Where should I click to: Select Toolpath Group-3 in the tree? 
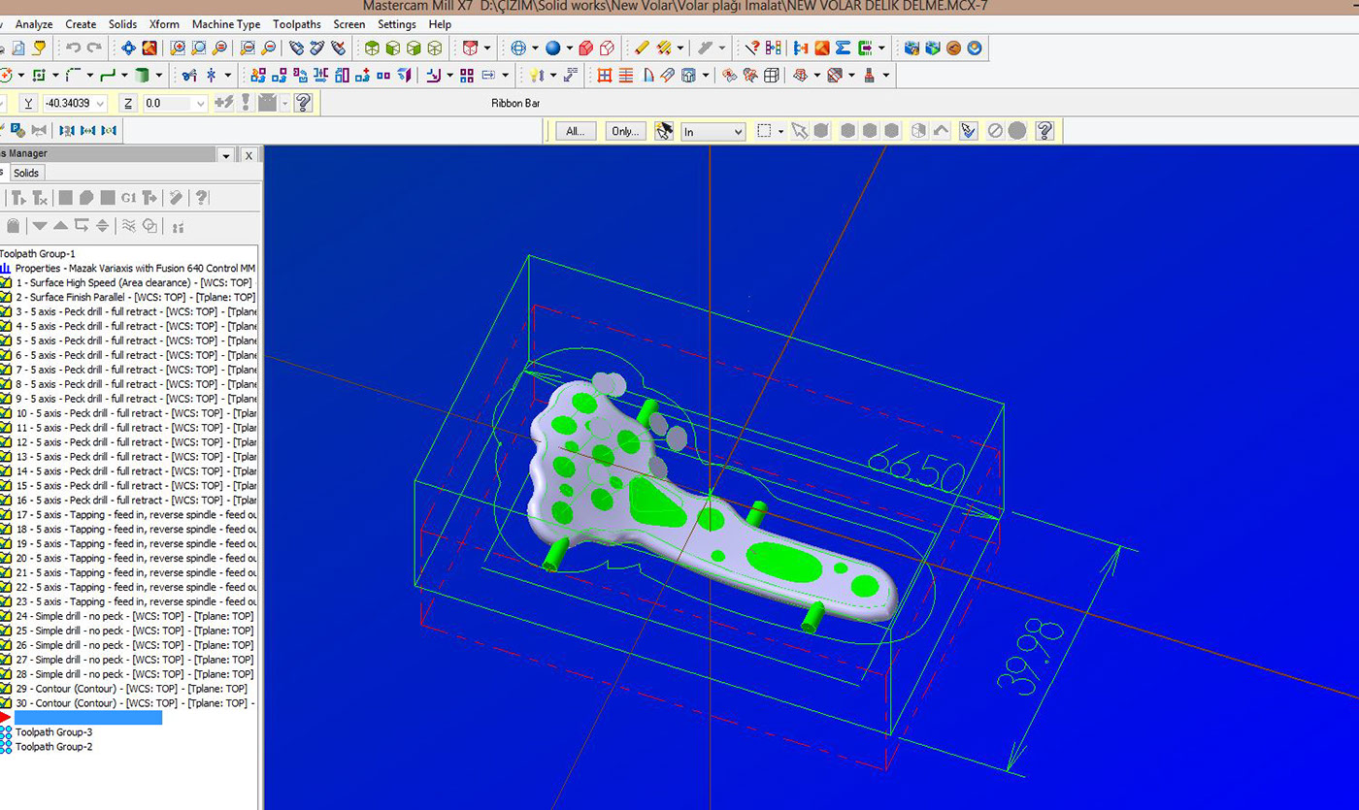(x=53, y=732)
